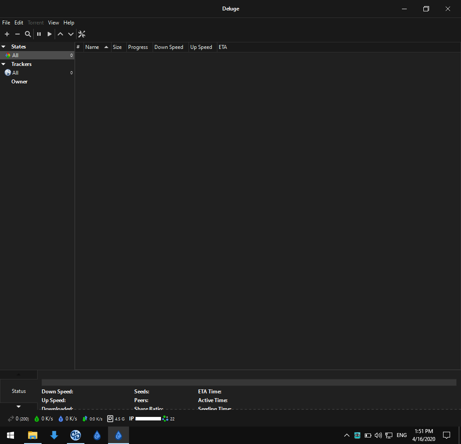The image size is (461, 444).
Task: Click the active Deluge taskbar icon
Action: click(119, 435)
